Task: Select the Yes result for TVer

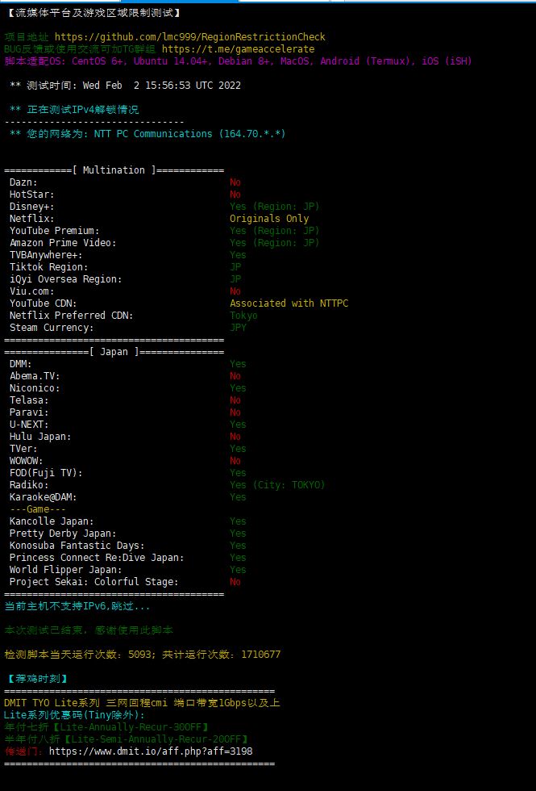Action: pyautogui.click(x=239, y=449)
